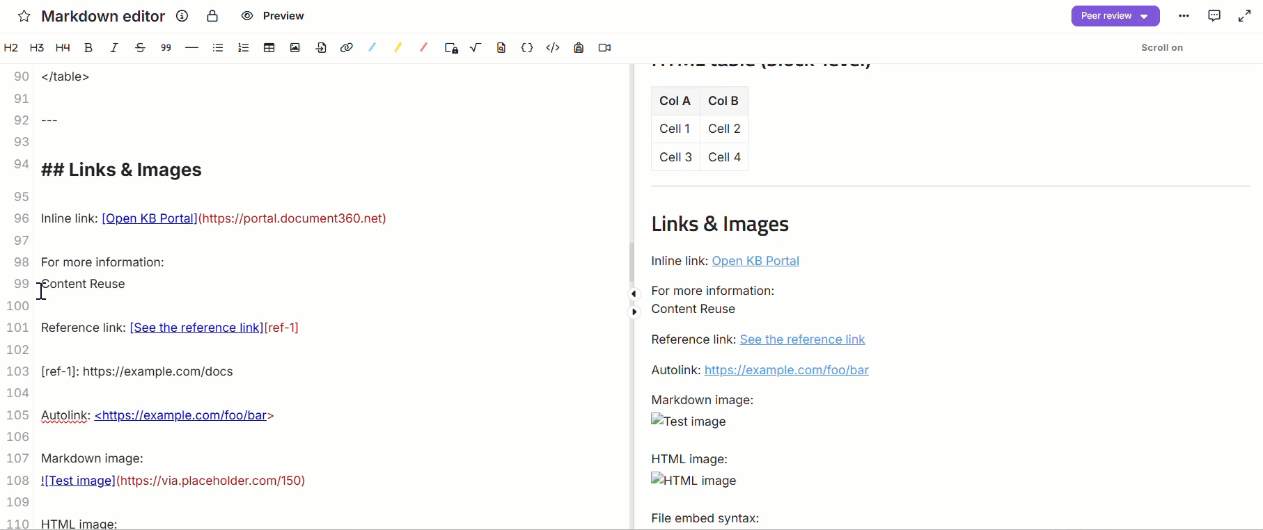Toggle the Scroll on sync setting
1263x530 pixels.
pos(1161,48)
